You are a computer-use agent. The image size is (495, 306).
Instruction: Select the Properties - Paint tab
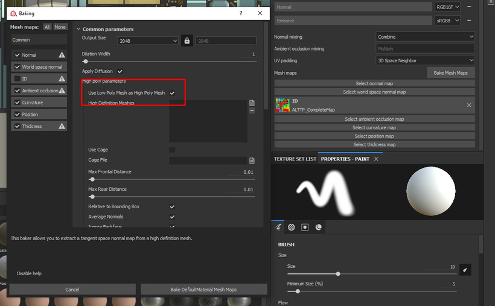click(345, 159)
